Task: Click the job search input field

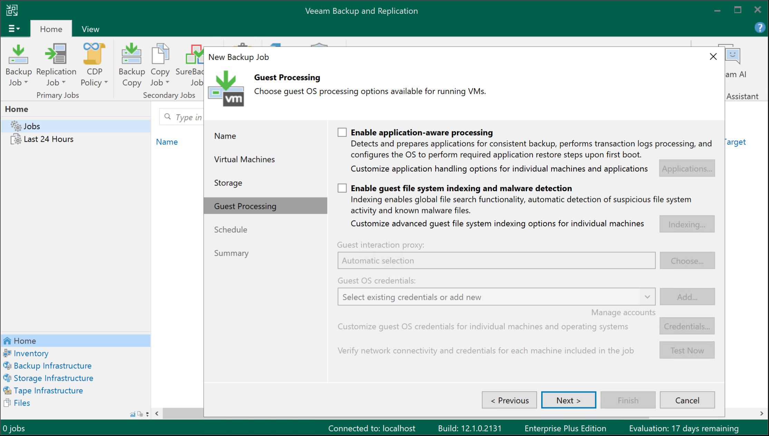Action: click(x=188, y=117)
